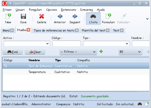Delete the record using red X icon
Screen dimensions: 151x108
click(42, 16)
